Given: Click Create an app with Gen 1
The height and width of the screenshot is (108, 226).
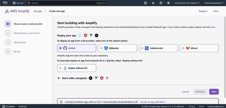Looking at the screenshot, I should [153, 102].
